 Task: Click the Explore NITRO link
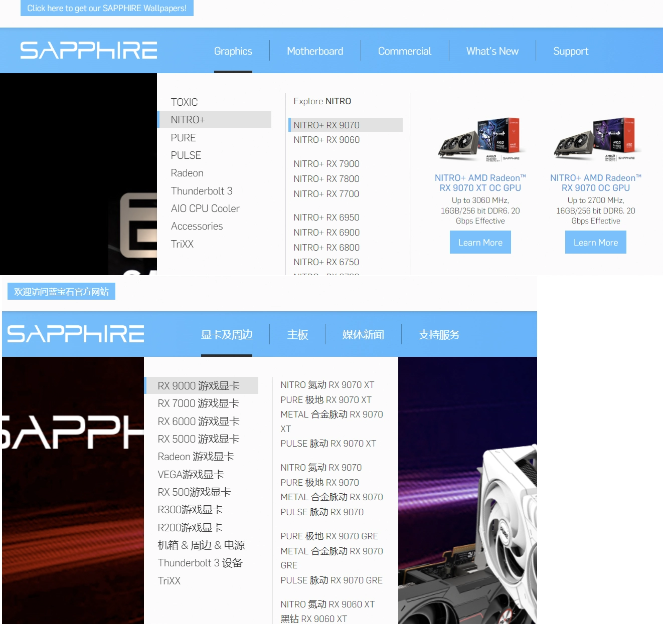322,101
